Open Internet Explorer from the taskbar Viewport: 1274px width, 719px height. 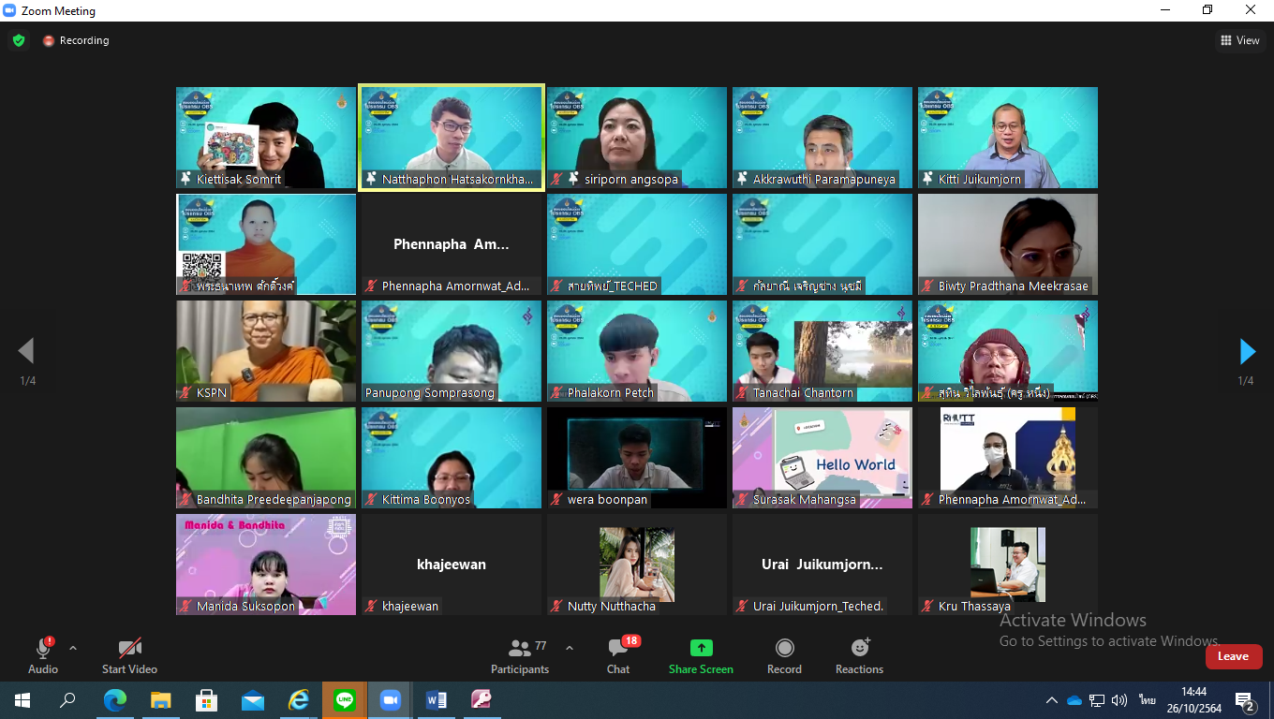pos(299,700)
